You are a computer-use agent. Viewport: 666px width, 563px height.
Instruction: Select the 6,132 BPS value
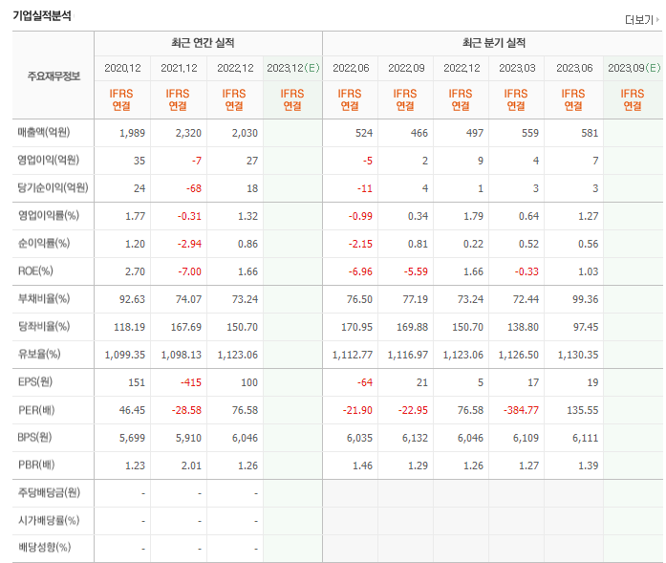pos(415,438)
